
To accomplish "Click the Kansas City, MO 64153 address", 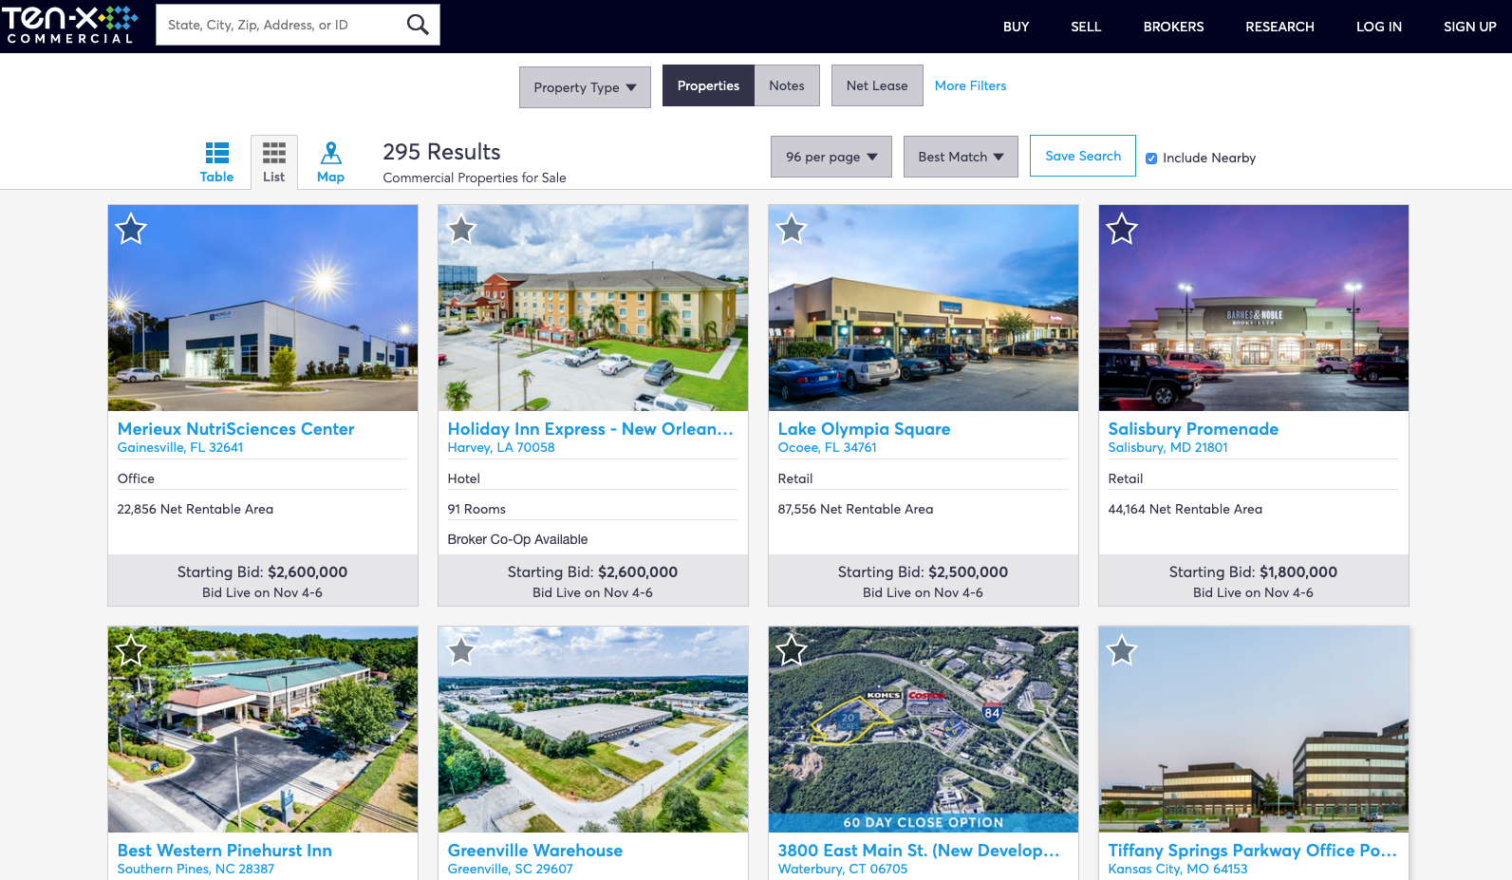I will 1178,870.
